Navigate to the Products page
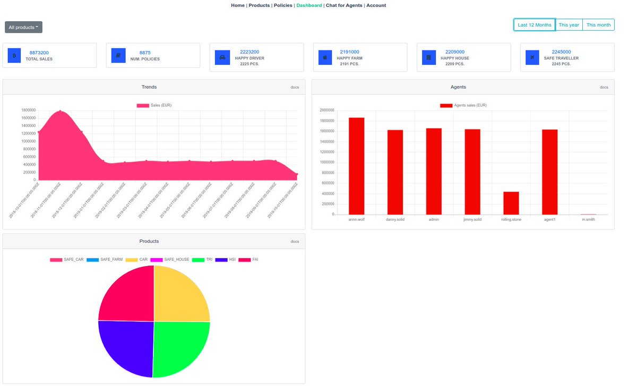This screenshot has height=386, width=637. [259, 5]
